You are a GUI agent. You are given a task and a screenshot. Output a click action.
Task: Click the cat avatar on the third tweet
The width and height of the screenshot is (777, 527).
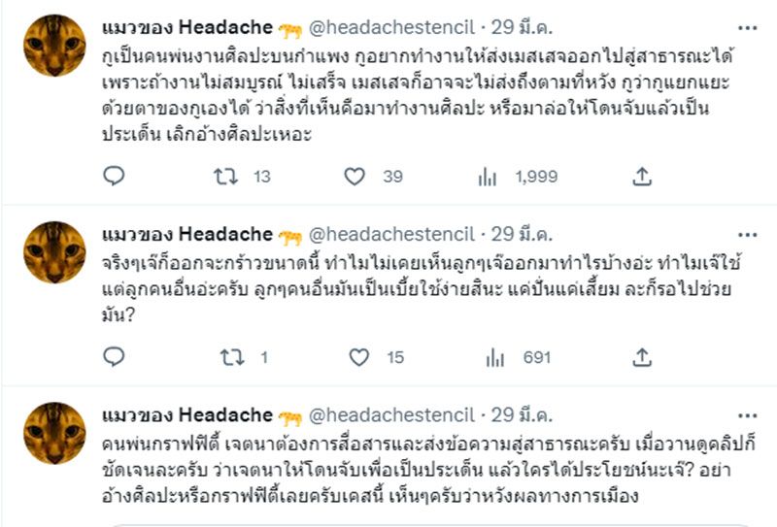[54, 434]
